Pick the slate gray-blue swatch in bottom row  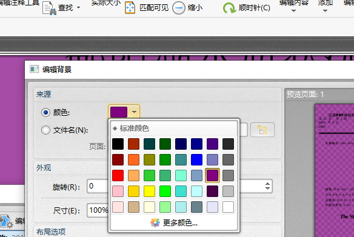[x=196, y=207]
